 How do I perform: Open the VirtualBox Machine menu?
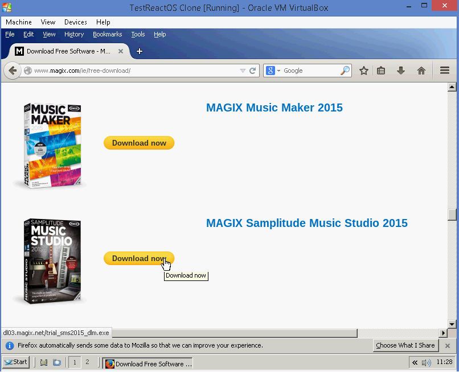(19, 22)
